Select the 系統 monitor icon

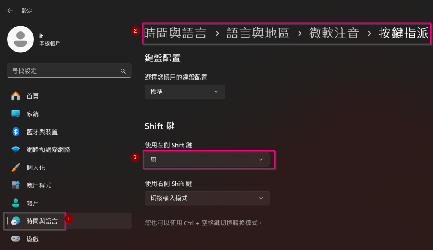pos(16,114)
